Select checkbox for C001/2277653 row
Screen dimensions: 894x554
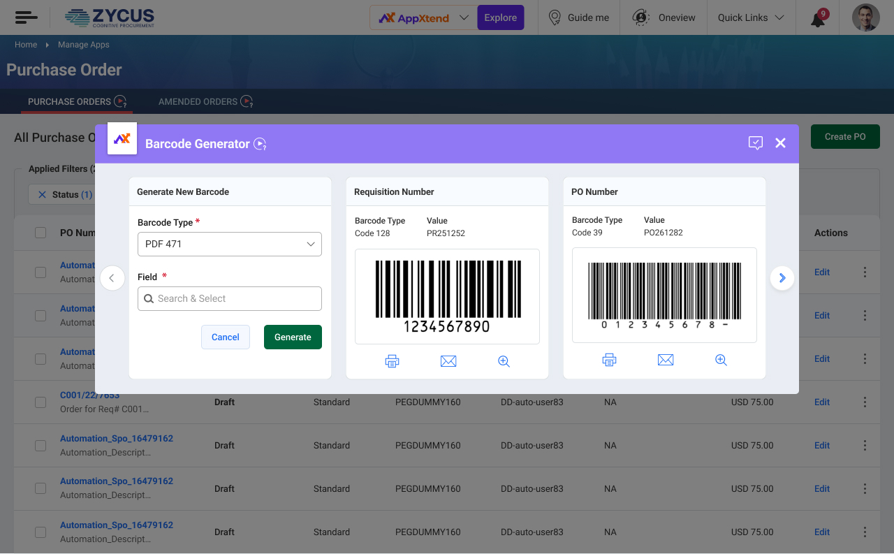(x=41, y=402)
